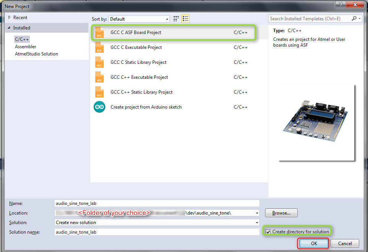This screenshot has height=252, width=368.
Task: Click the project Name text field
Action: 157,203
